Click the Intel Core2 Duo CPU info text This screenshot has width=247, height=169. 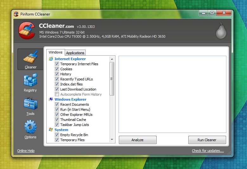tap(102, 36)
